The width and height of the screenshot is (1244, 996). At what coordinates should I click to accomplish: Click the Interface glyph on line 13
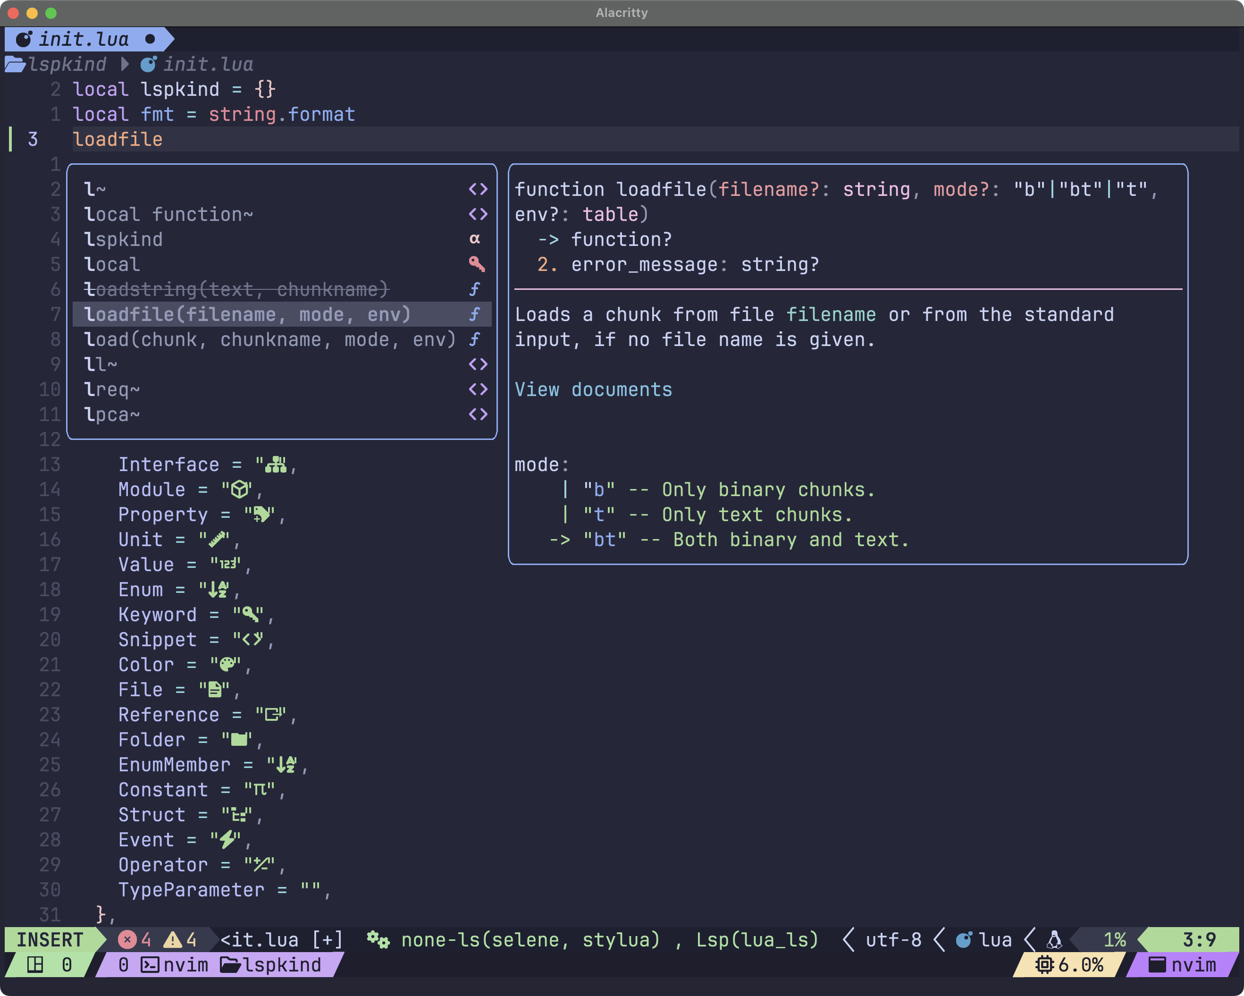[x=276, y=464]
